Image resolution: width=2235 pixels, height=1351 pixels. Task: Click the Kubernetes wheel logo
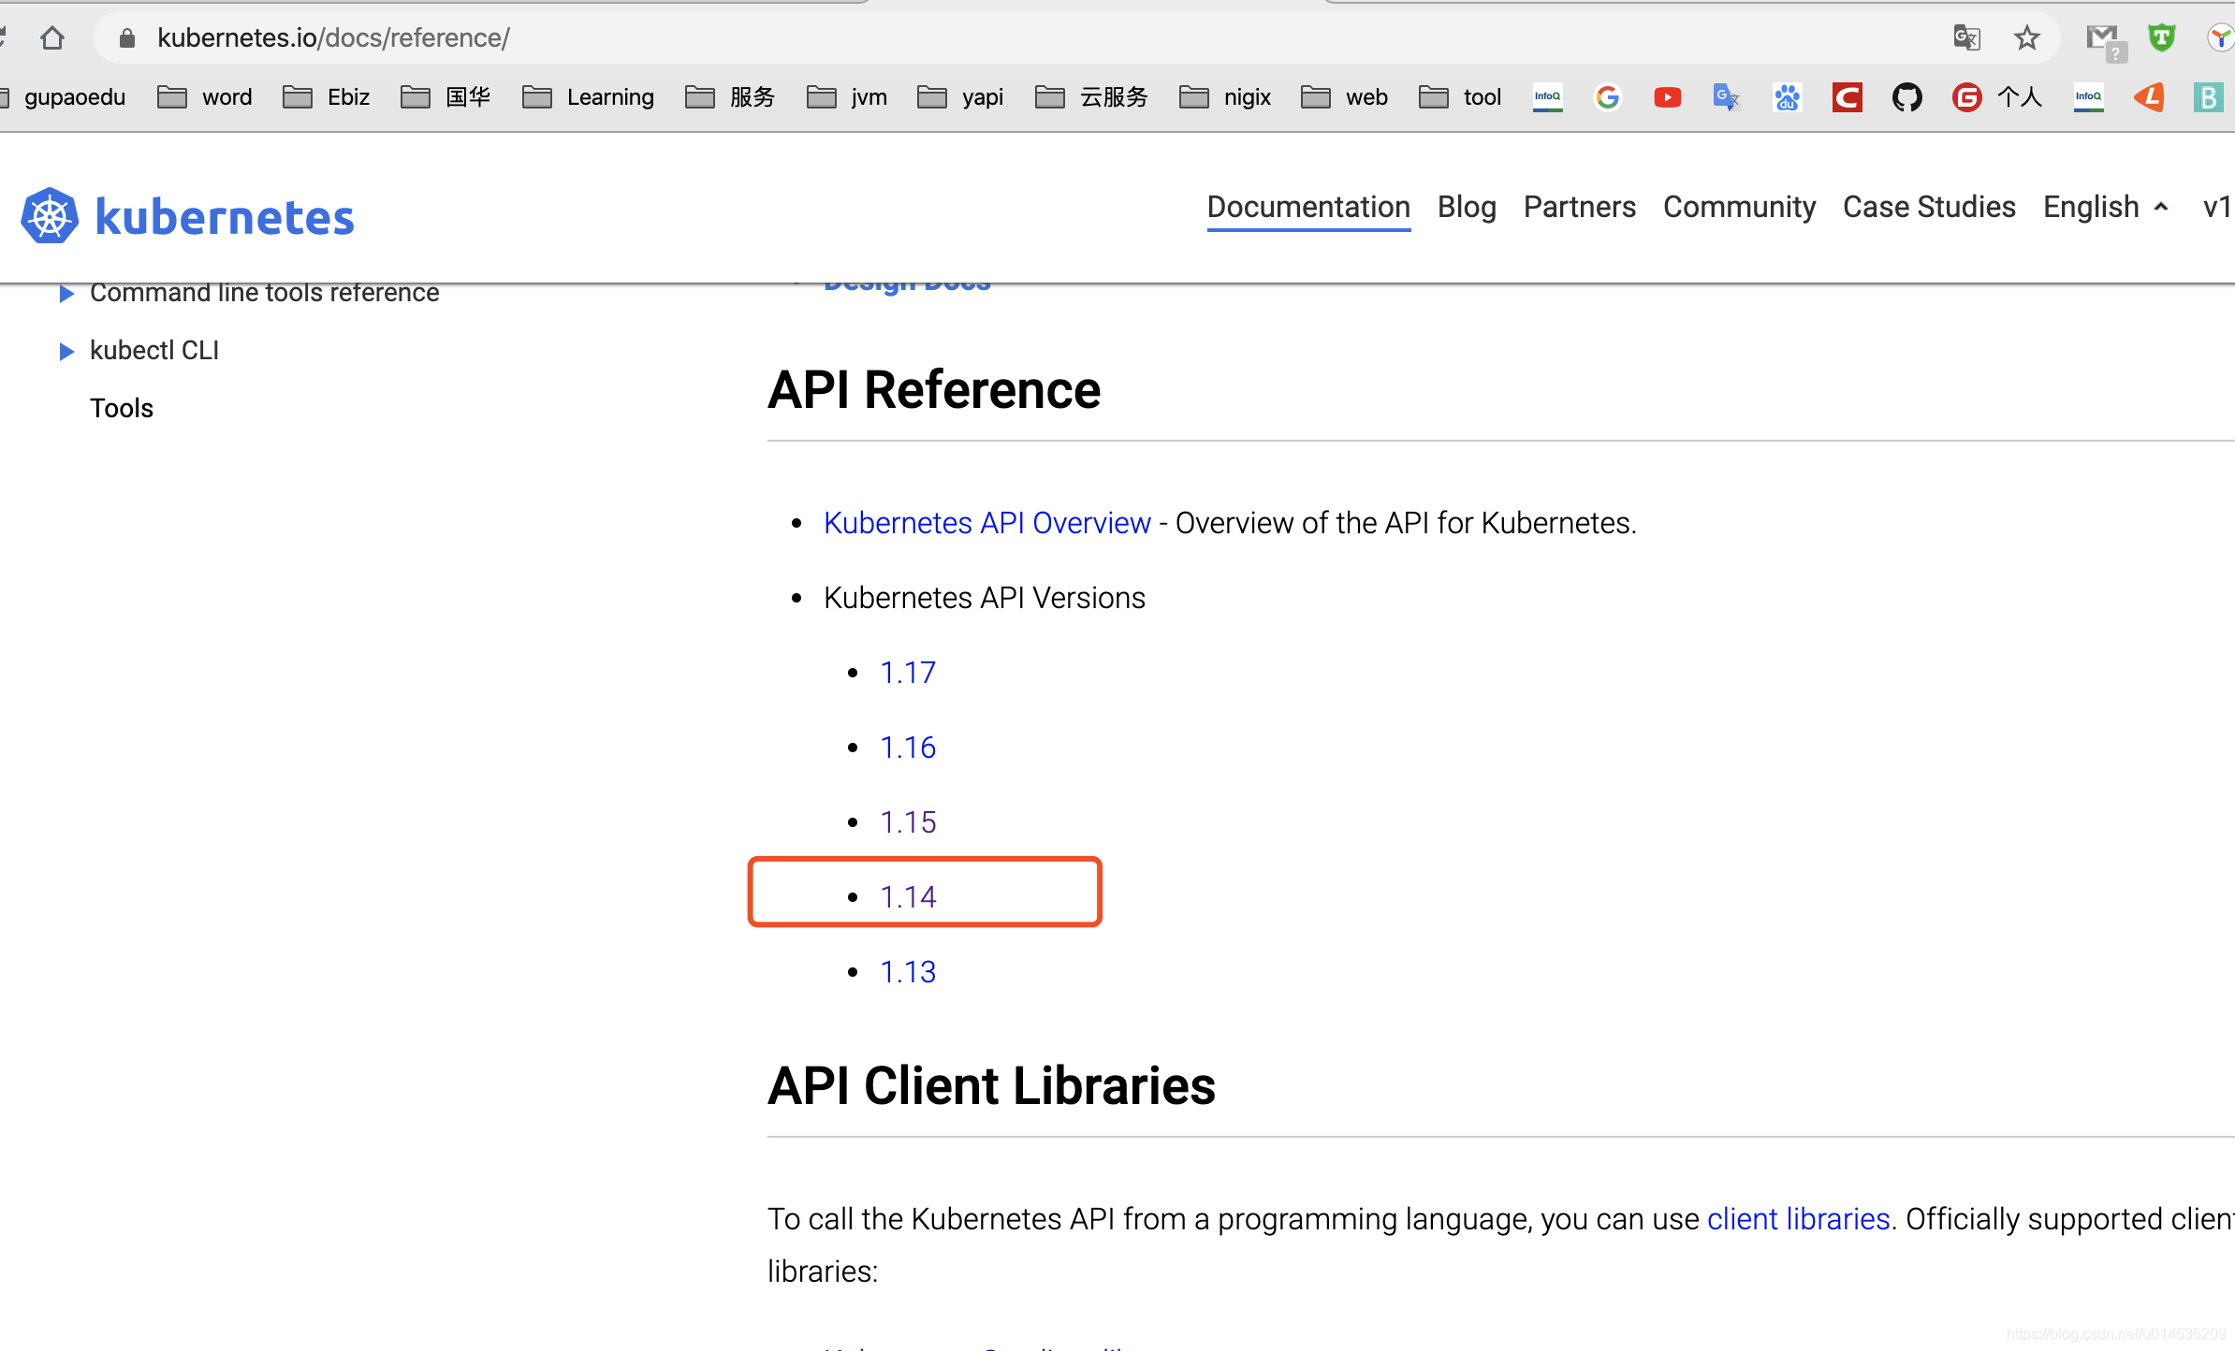[50, 216]
